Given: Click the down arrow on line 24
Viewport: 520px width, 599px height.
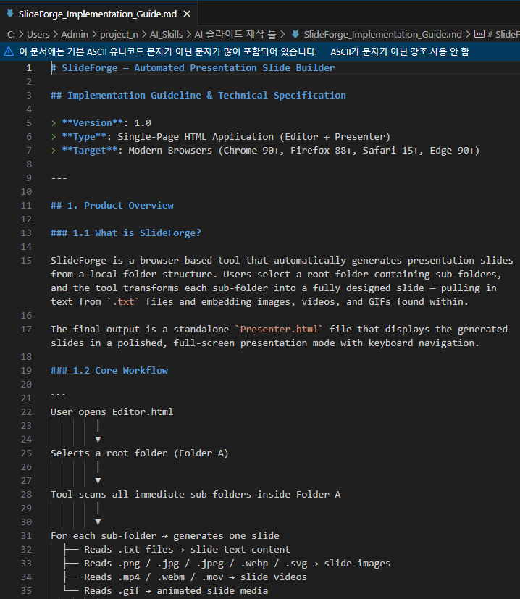Looking at the screenshot, I should [98, 440].
